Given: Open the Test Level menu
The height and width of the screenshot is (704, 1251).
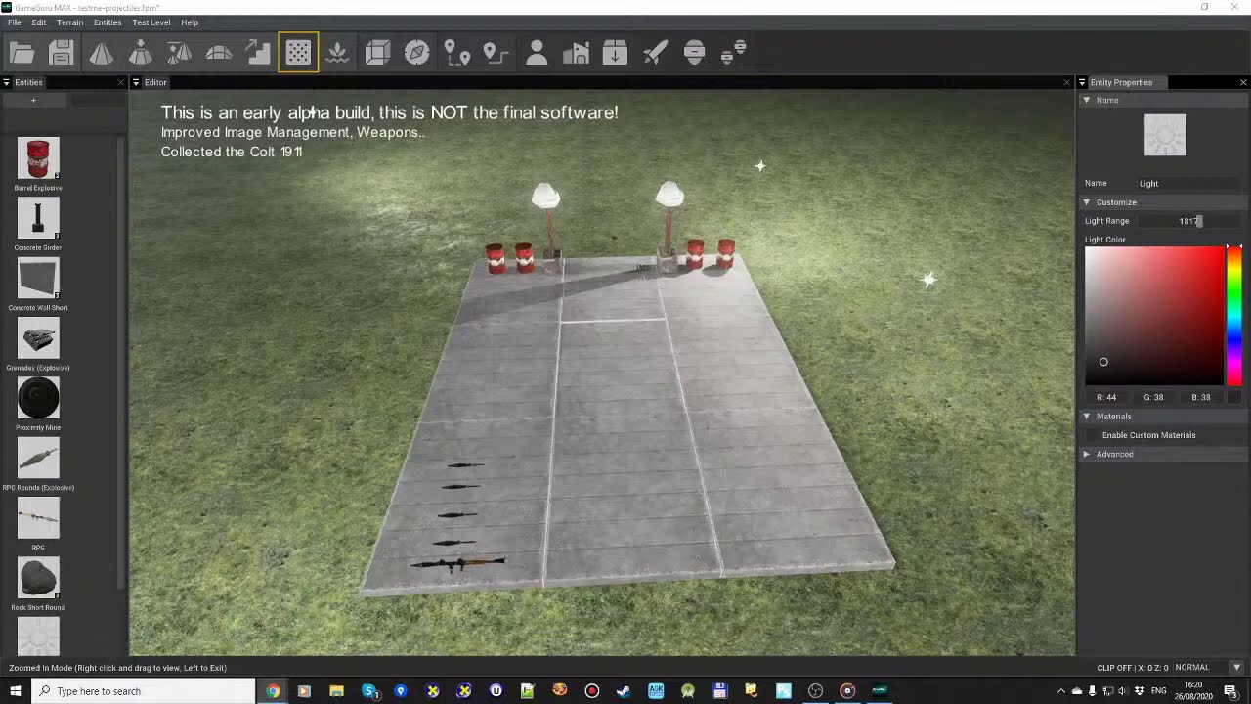Looking at the screenshot, I should tap(151, 22).
